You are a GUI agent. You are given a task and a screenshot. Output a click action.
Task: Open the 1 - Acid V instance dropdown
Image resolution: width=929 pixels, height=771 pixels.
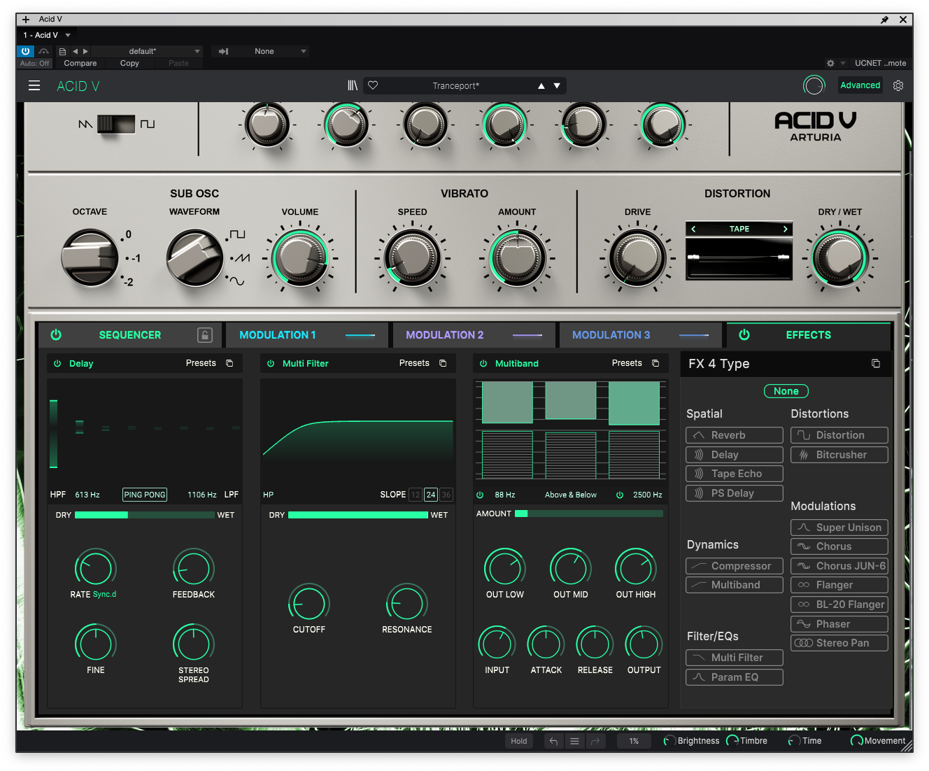46,35
